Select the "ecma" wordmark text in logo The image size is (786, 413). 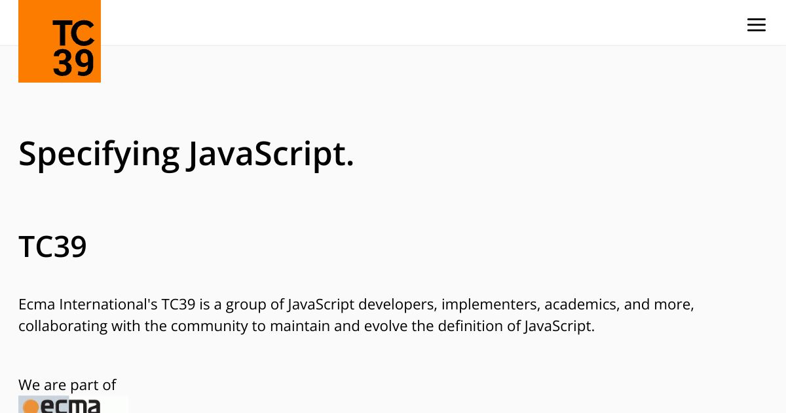(x=71, y=406)
